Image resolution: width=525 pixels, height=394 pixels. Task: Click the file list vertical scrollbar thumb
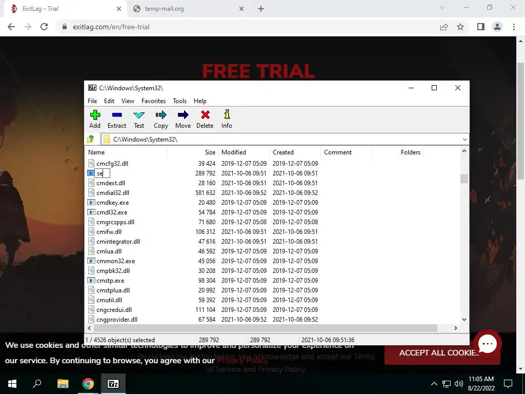(x=464, y=179)
